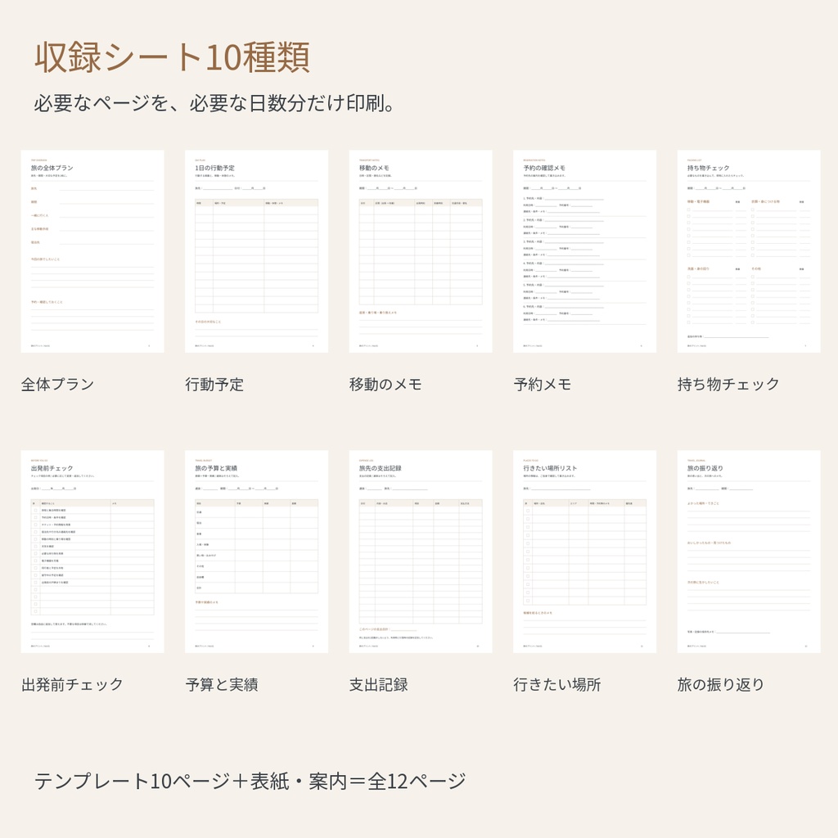This screenshot has height=838, width=838.
Task: Click the 旅の振り返り caption below thumbnail
Action: 721,685
